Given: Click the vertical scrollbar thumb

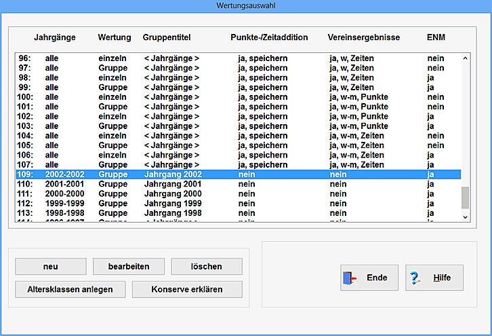Looking at the screenshot, I should point(465,198).
